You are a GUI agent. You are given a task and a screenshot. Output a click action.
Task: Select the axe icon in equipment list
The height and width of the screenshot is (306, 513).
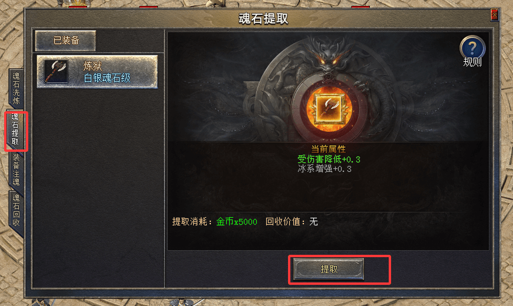[56, 71]
